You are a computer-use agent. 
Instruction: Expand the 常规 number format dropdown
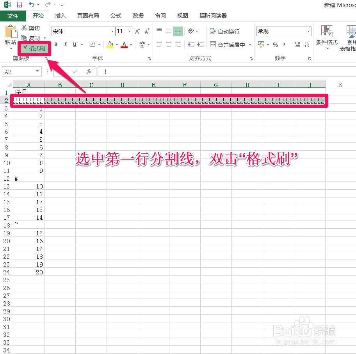[309, 31]
